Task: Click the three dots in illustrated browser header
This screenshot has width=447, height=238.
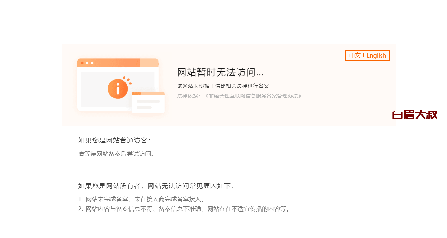Action: point(87,63)
